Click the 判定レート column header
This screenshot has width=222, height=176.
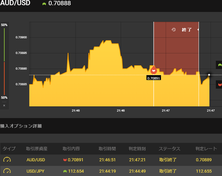(206, 148)
